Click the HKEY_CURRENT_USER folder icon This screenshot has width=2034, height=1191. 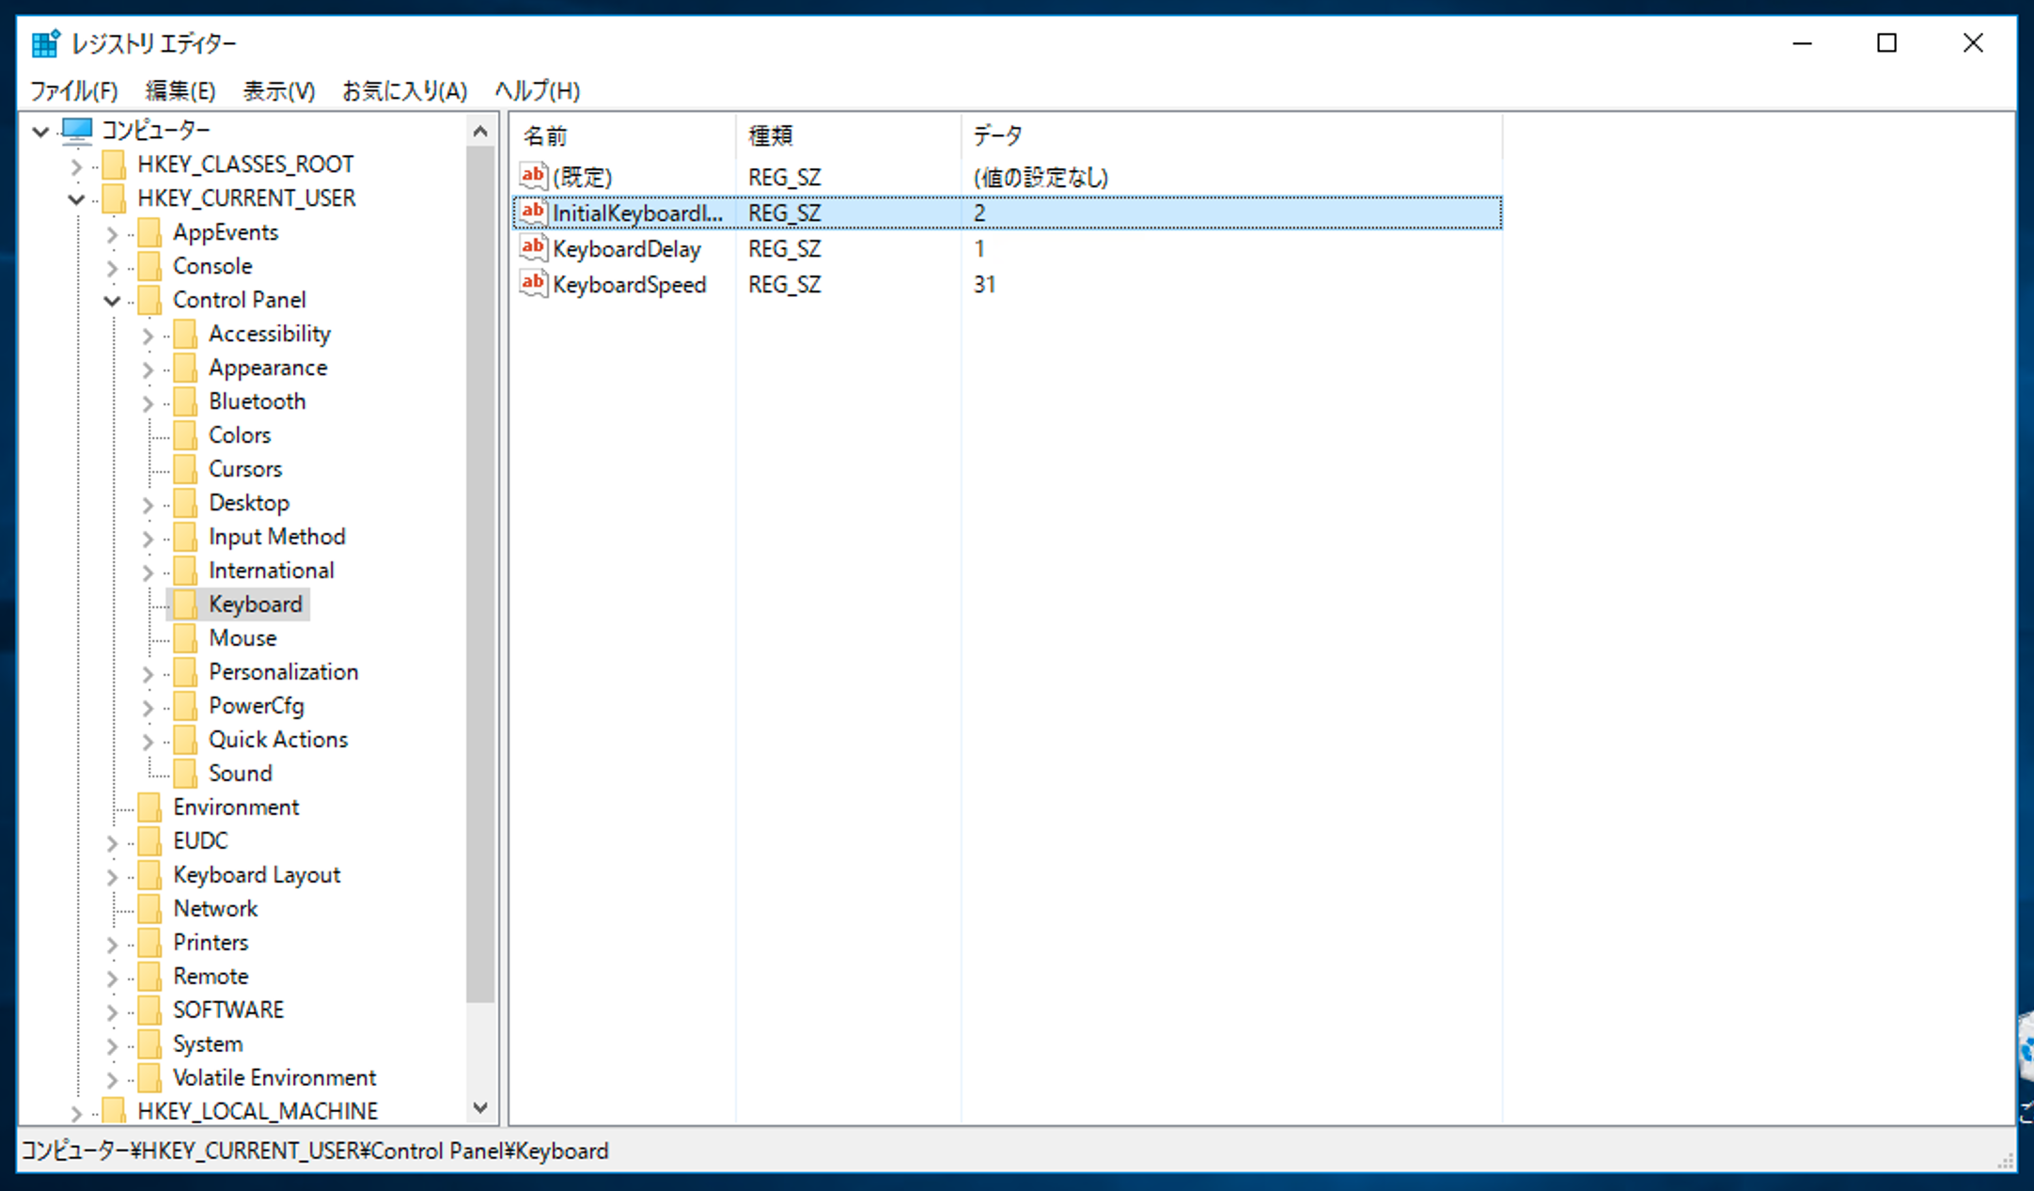tap(114, 198)
